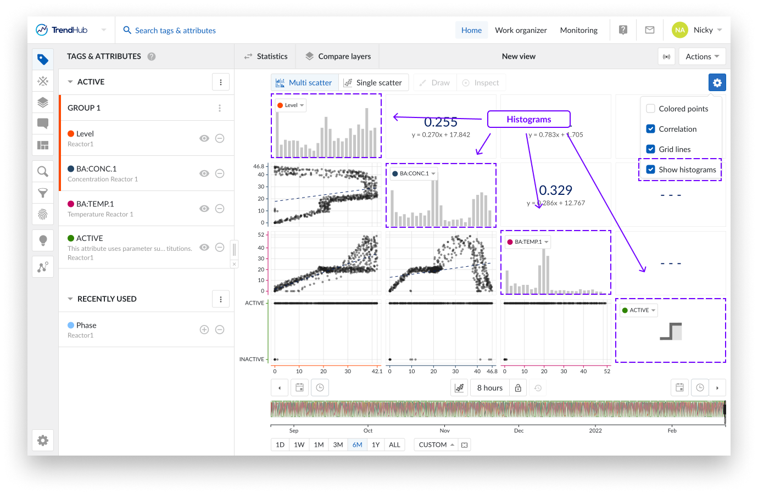758x494 pixels.
Task: Open scatter plot settings gear
Action: tap(717, 83)
